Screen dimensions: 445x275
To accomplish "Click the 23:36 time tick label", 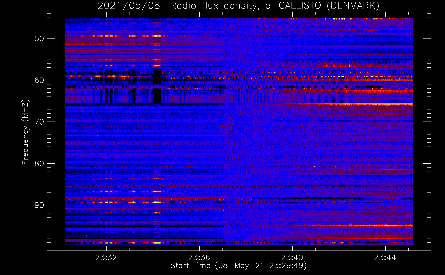I will [x=199, y=257].
